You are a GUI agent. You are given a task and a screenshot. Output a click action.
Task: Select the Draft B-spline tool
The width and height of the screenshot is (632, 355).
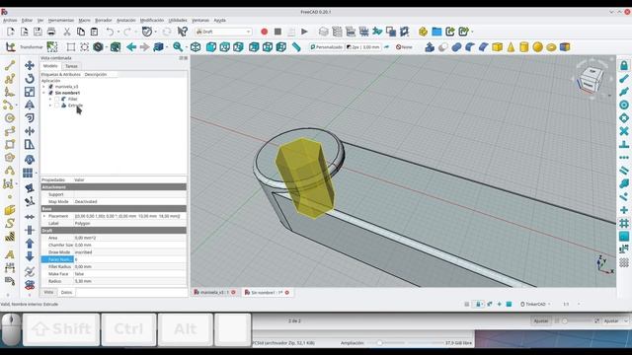[x=10, y=171]
